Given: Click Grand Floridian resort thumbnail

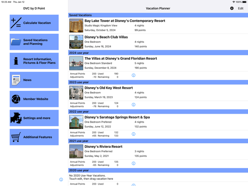Looking at the screenshot, I should (76, 63).
